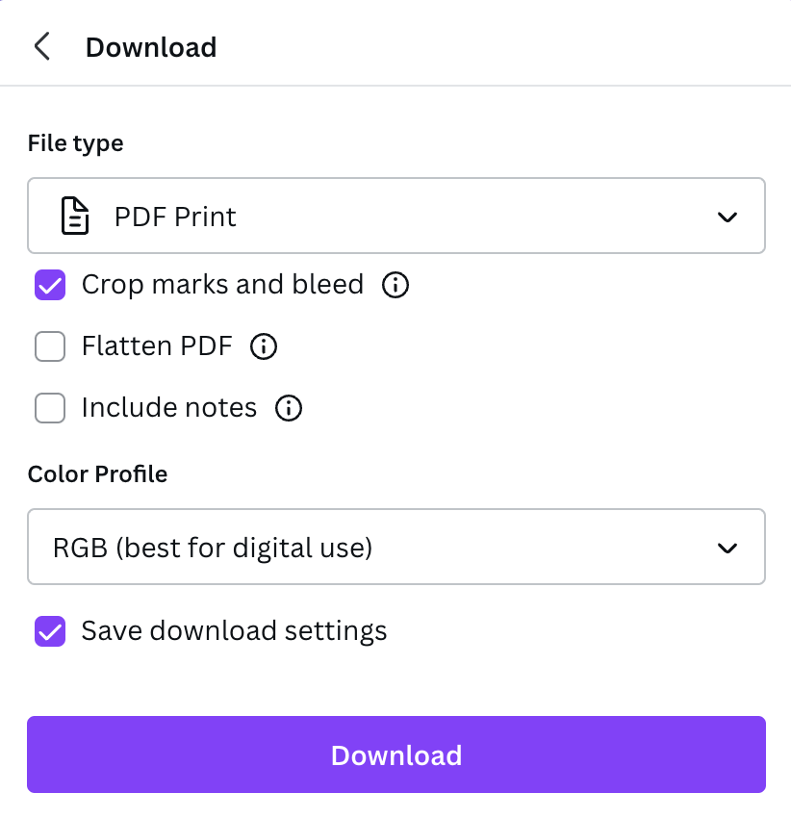
Task: Click the Flatten PDF label text
Action: pyautogui.click(x=157, y=345)
